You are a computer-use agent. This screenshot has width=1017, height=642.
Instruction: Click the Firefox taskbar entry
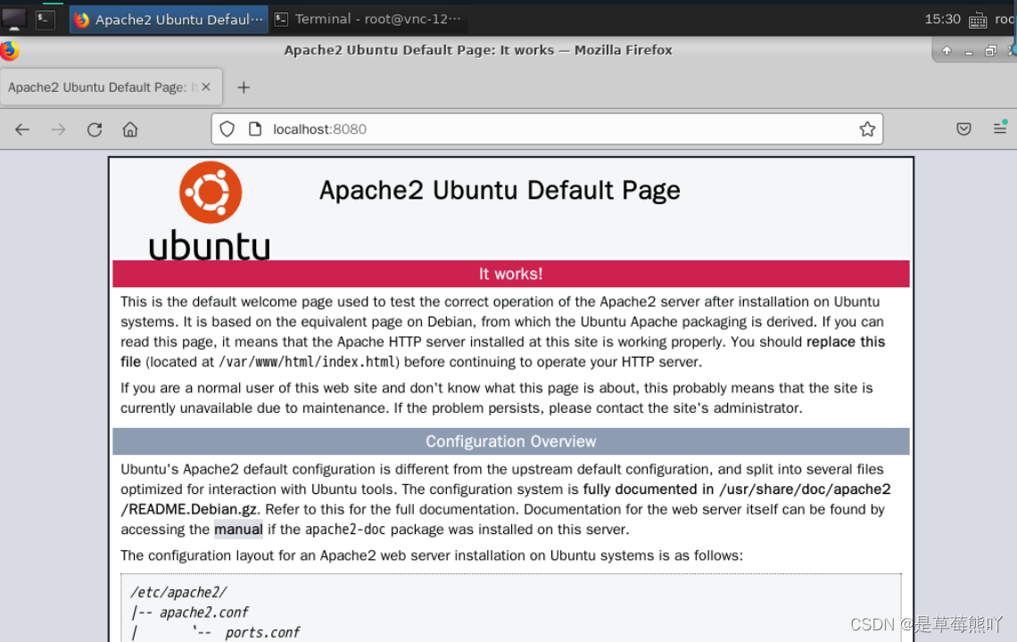point(168,18)
